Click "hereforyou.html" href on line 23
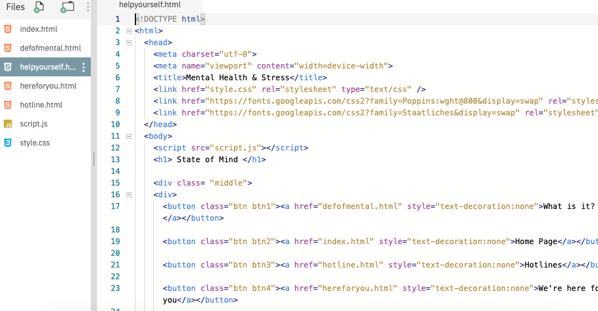The width and height of the screenshot is (598, 311). pyautogui.click(x=357, y=288)
